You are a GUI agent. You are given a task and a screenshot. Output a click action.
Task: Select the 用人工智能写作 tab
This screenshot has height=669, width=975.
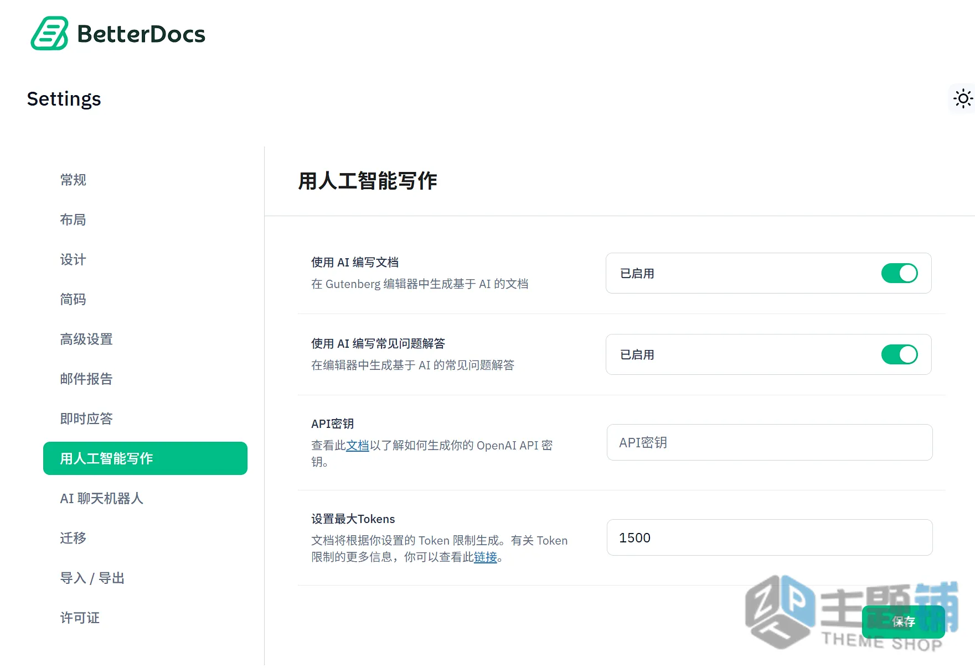point(145,458)
